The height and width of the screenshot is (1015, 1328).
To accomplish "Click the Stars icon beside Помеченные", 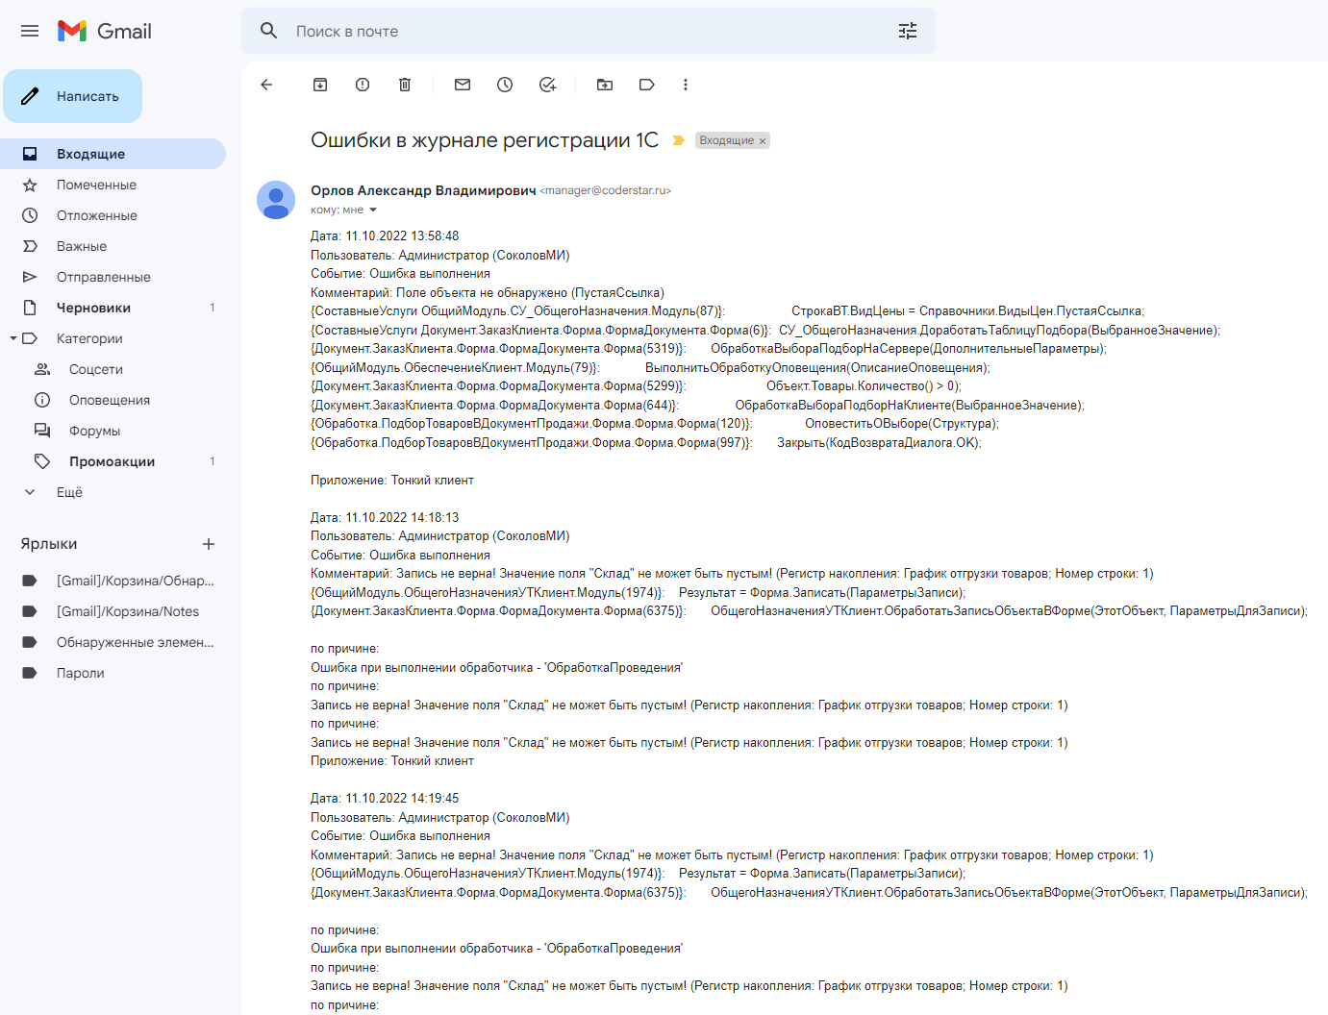I will coord(30,185).
